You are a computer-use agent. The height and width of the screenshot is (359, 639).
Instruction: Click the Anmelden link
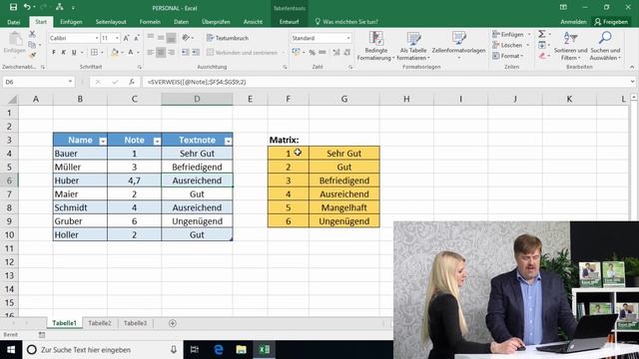click(x=573, y=22)
